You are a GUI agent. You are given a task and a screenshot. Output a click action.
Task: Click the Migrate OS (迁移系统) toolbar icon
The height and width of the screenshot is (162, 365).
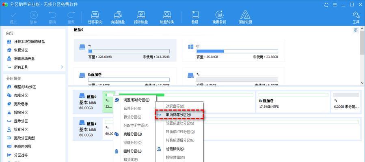tap(95, 17)
